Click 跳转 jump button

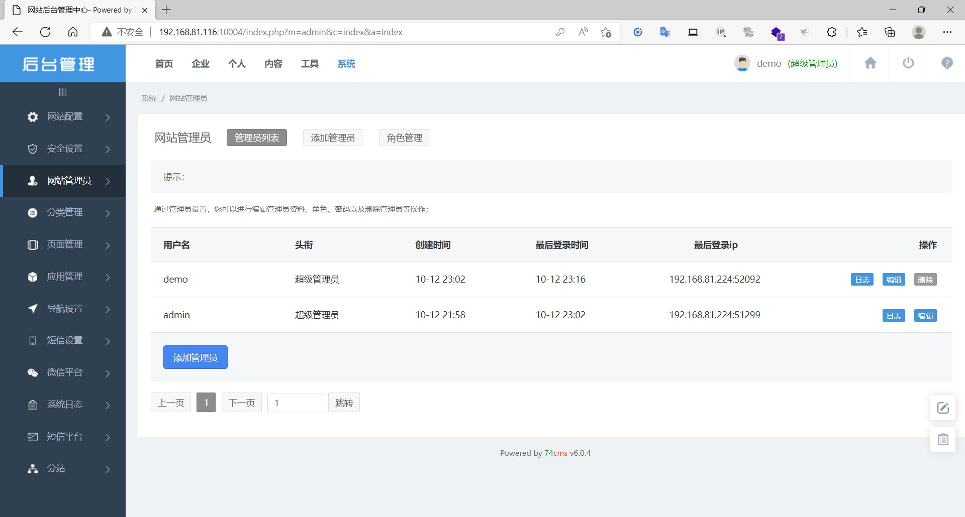coord(344,403)
